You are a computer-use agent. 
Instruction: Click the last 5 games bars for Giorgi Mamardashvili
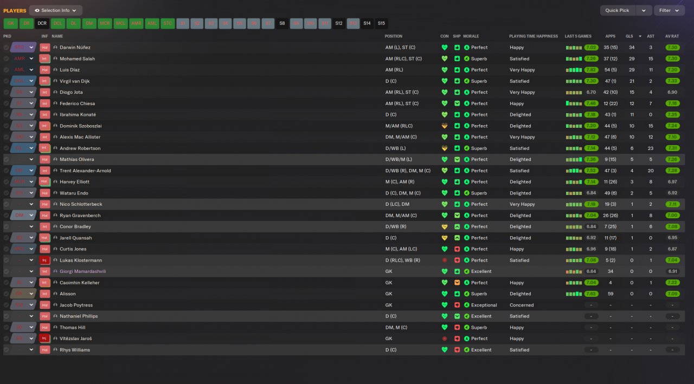click(x=574, y=272)
